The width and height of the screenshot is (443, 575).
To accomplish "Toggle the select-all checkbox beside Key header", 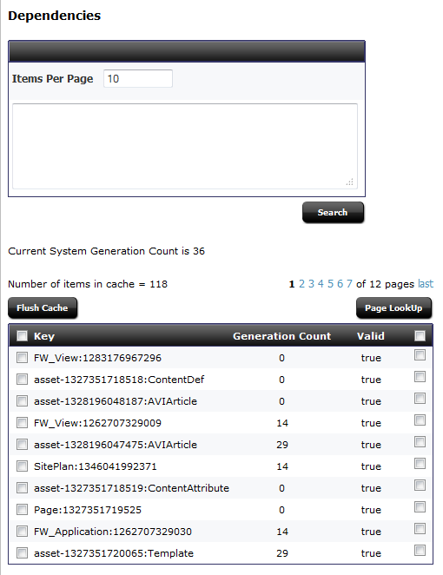I will click(x=22, y=335).
